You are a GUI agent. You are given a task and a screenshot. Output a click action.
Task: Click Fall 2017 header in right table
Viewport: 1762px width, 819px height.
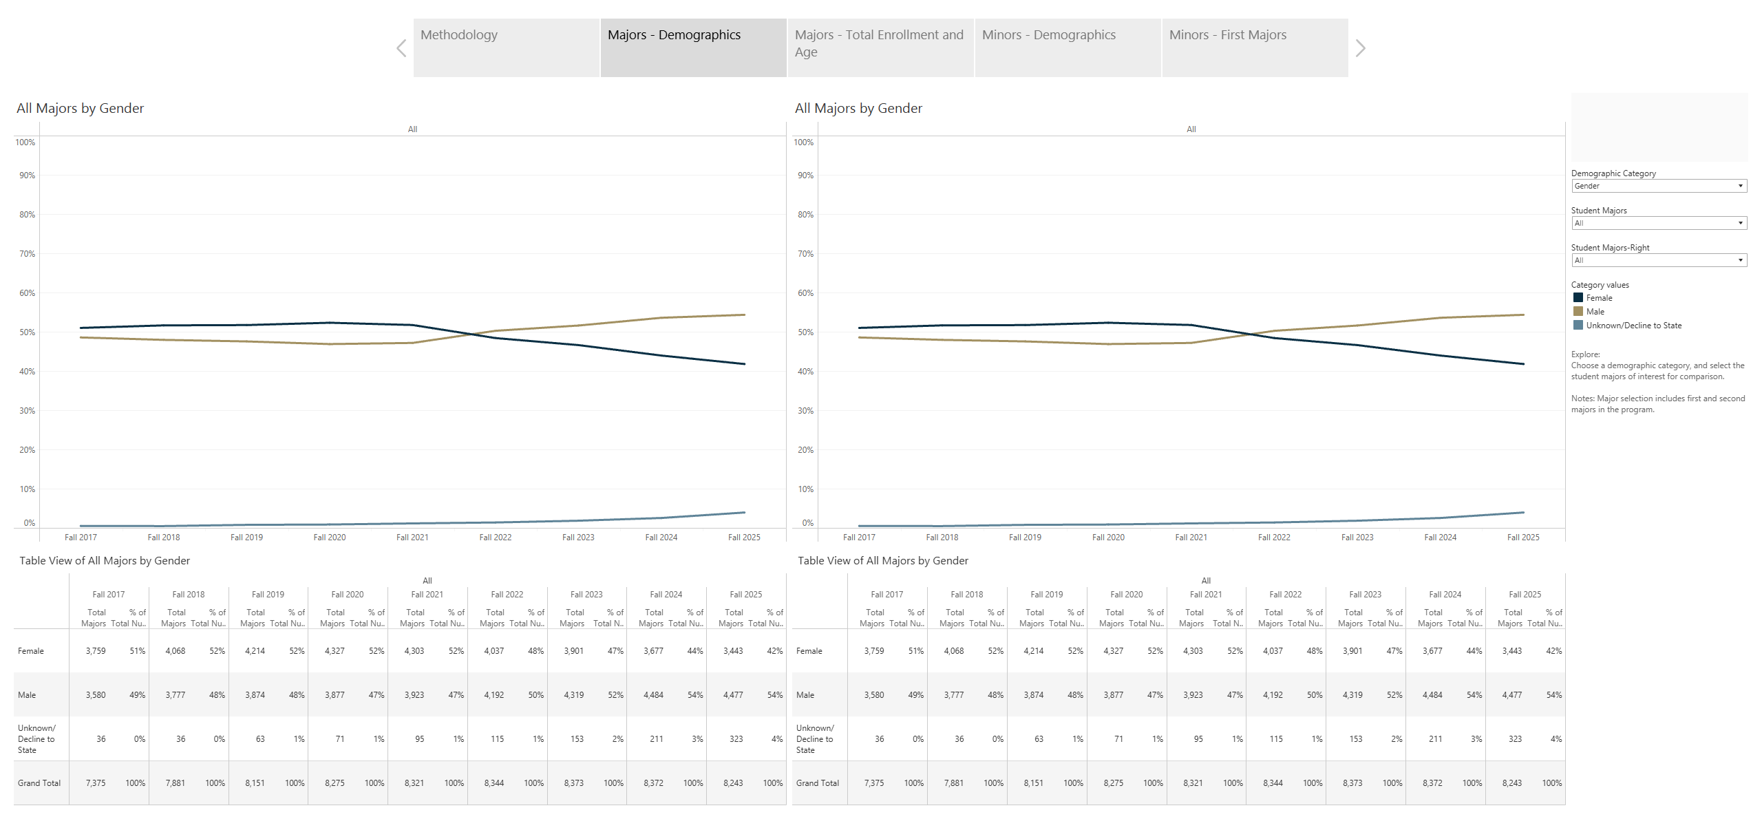point(887,595)
